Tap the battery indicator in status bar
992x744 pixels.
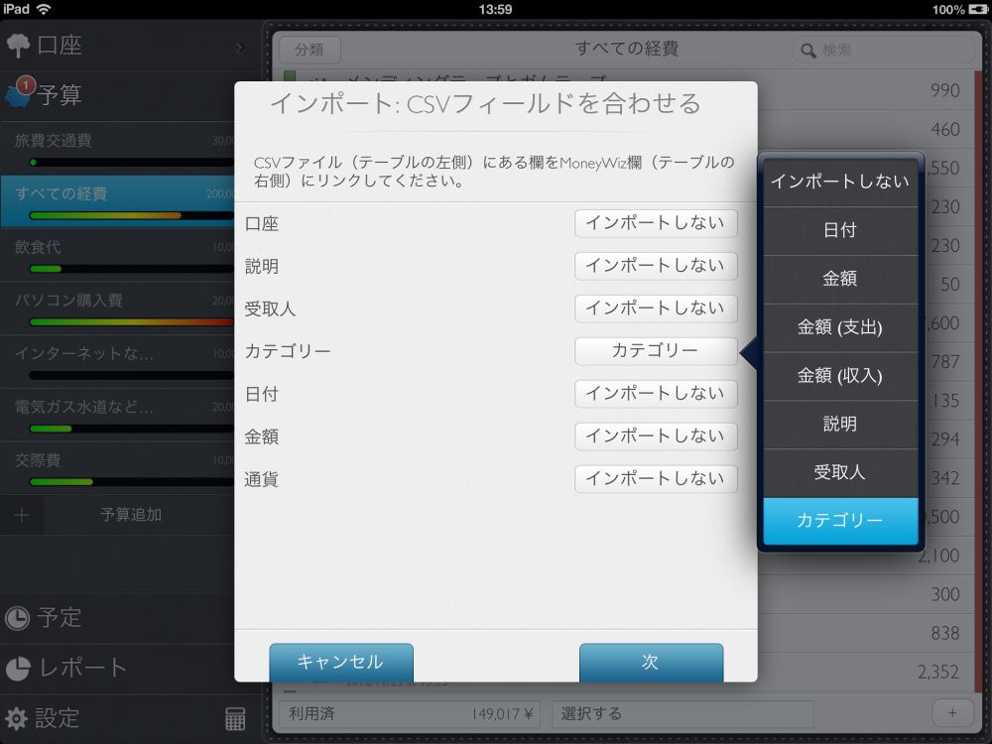tap(978, 10)
